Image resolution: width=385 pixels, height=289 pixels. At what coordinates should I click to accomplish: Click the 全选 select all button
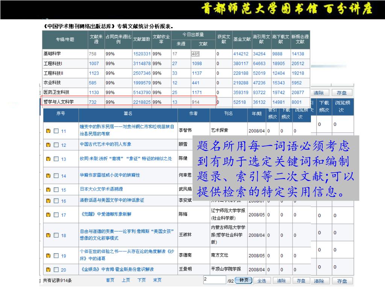click(x=262, y=281)
